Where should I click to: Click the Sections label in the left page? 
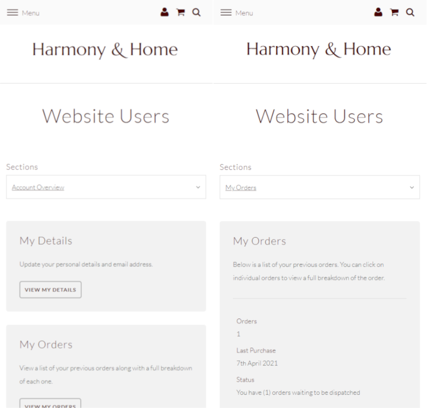pos(22,167)
